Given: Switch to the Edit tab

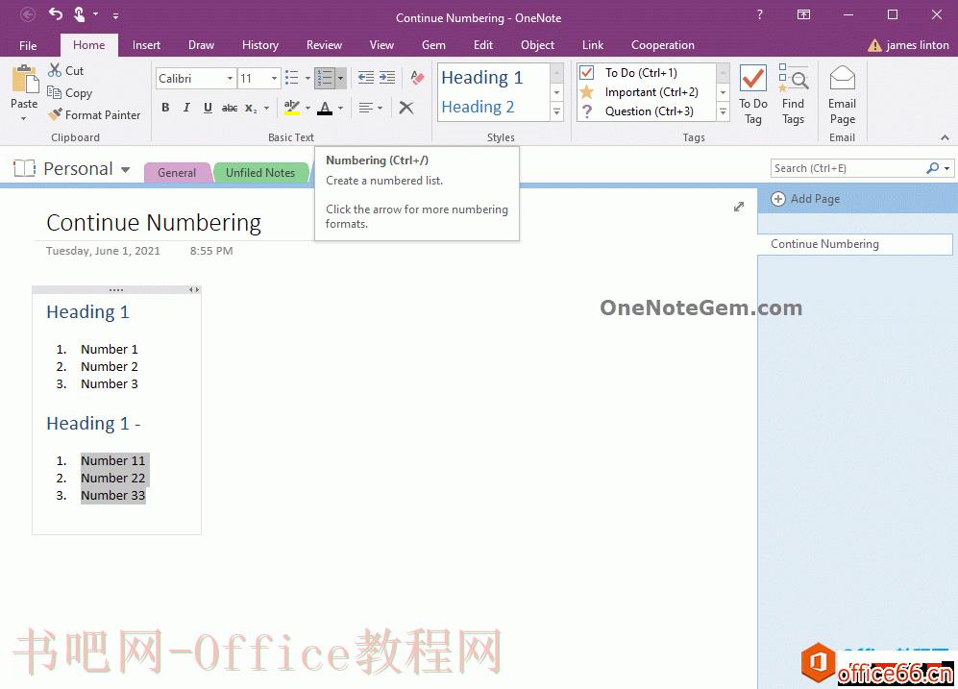Looking at the screenshot, I should 482,44.
